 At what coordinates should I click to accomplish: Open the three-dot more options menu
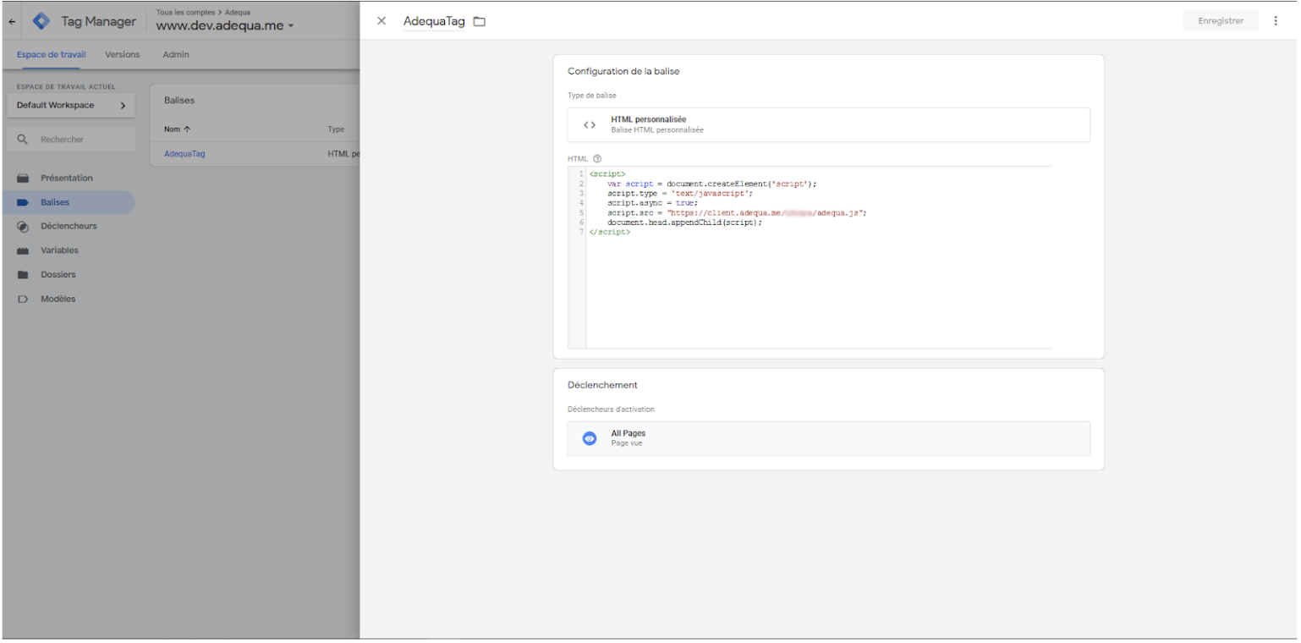tap(1276, 21)
